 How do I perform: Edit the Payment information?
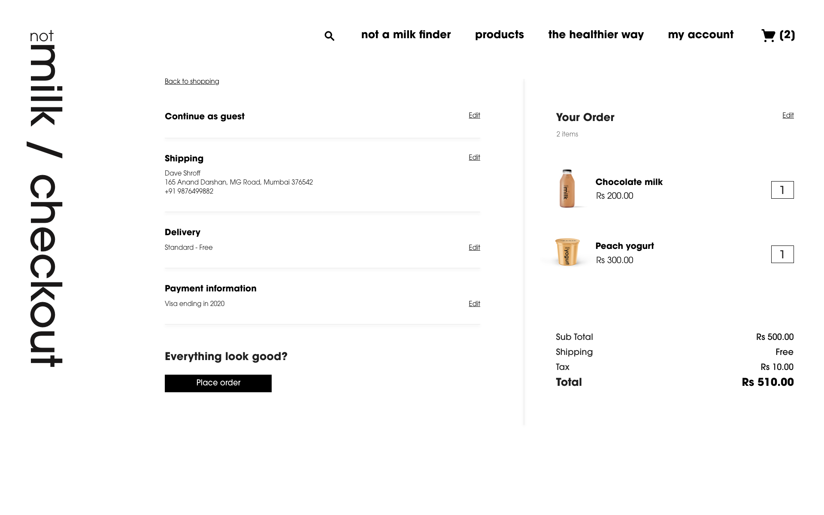[x=474, y=304]
